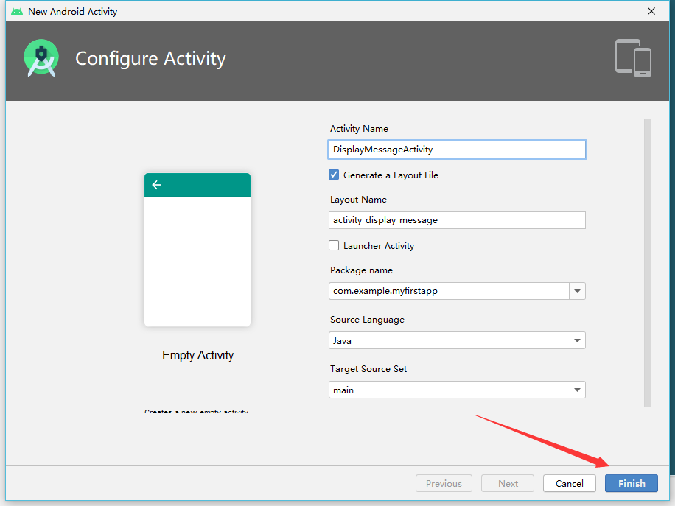Click the Configure Activity heading
Image resolution: width=675 pixels, height=506 pixels.
(x=150, y=59)
